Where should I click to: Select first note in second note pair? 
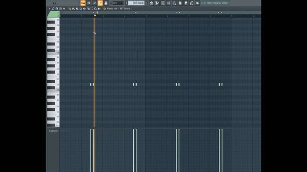[x=134, y=85]
